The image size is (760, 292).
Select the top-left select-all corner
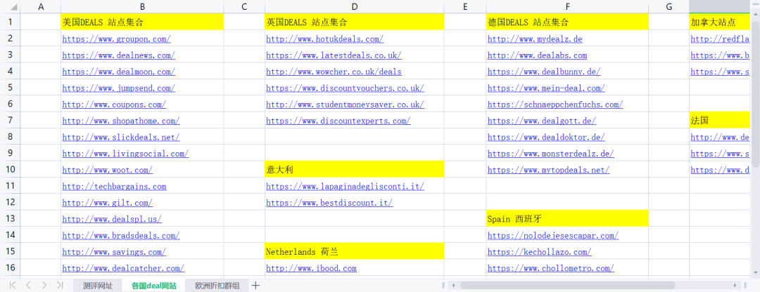[10, 7]
